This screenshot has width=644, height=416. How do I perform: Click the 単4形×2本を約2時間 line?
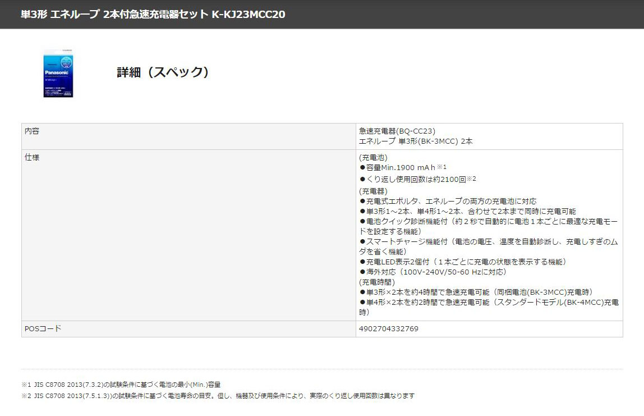point(489,307)
